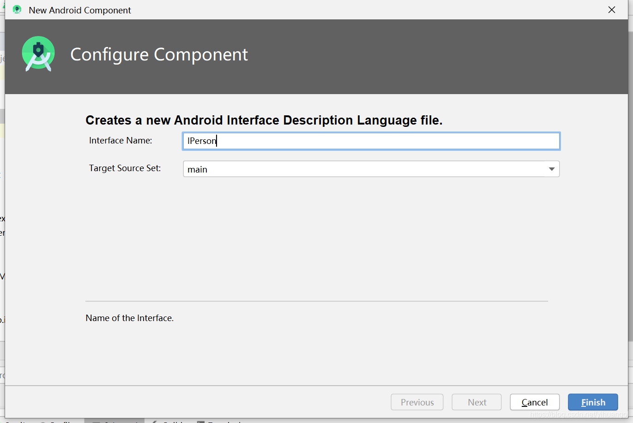The width and height of the screenshot is (633, 423).
Task: Click the Build hammer icon at the bottom
Action: [153, 421]
